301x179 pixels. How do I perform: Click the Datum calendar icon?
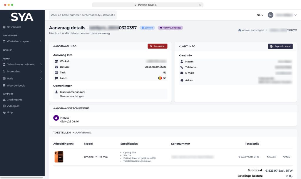click(x=56, y=67)
